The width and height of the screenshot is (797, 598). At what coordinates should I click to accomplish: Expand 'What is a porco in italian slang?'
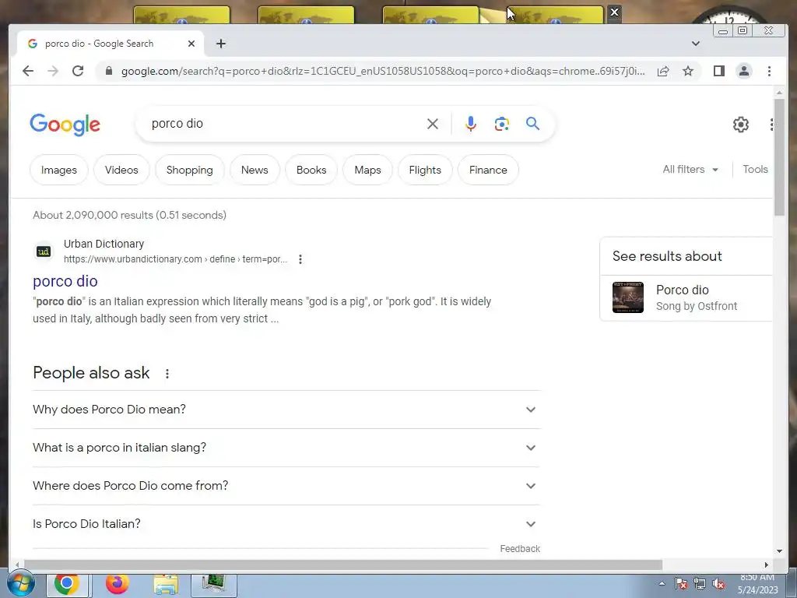(286, 448)
